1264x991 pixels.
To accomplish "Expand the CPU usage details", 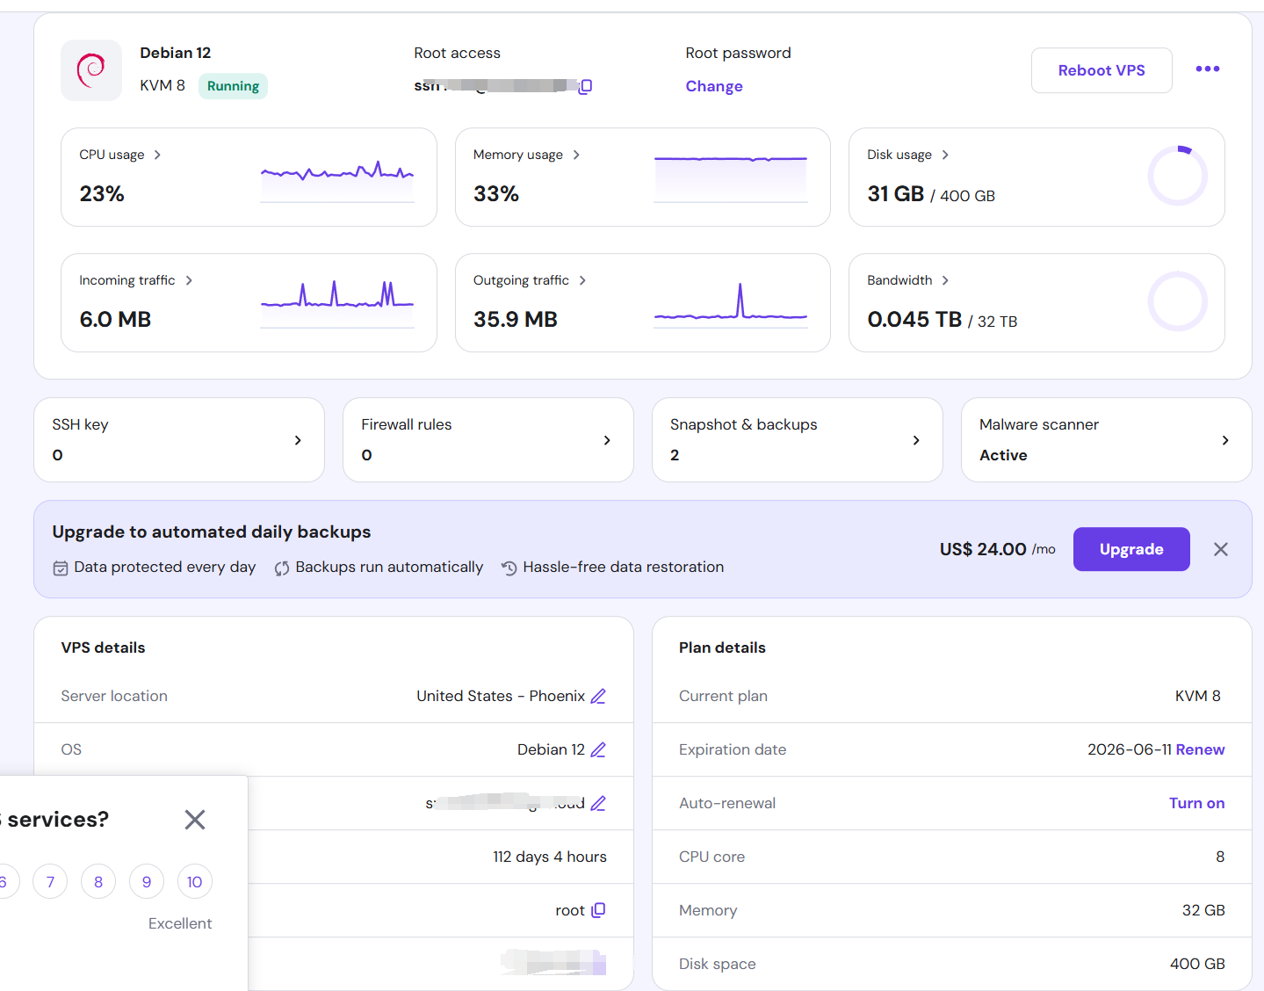I will coord(157,155).
